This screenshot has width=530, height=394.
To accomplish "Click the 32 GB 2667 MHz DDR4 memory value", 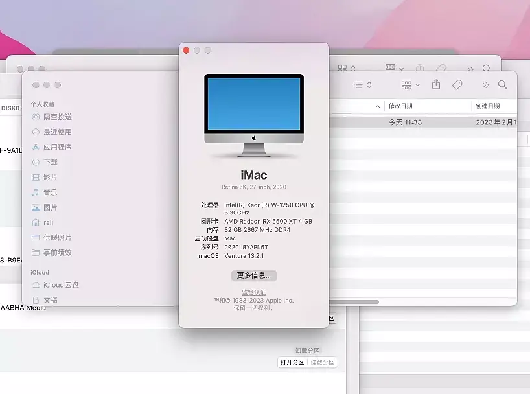I will [257, 230].
